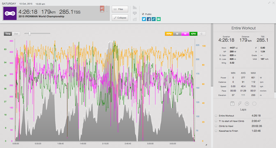Screen dimensions: 276x148
Task: Open the comments speech bubble icon
Action: pyautogui.click(x=135, y=13)
